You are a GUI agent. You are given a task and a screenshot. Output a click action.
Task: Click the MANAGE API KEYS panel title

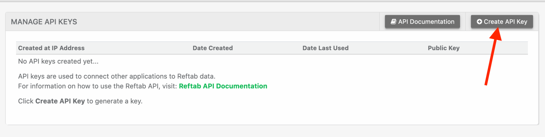pyautogui.click(x=44, y=22)
